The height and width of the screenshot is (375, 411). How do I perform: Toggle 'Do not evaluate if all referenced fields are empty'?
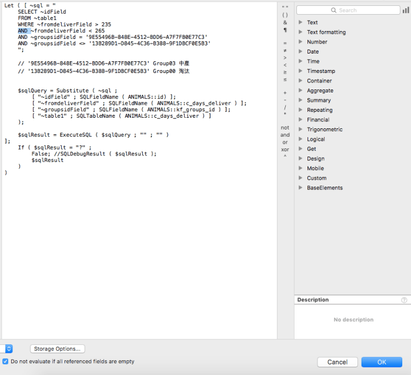(6, 361)
